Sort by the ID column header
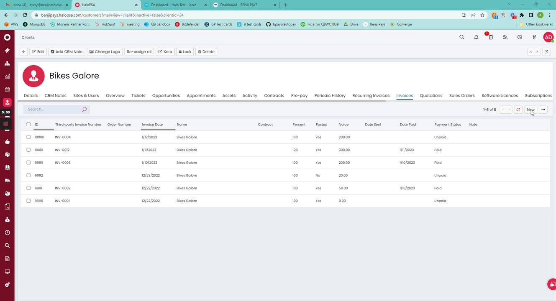Viewport: 556px width, 301px height. 36,124
